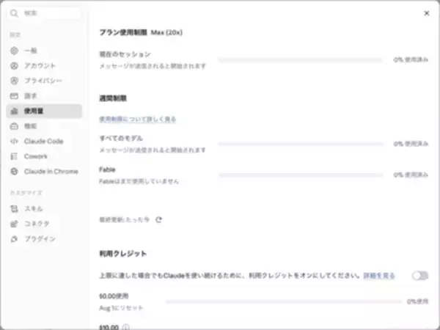Click the 一般 gear icon in the sidebar

[14, 51]
